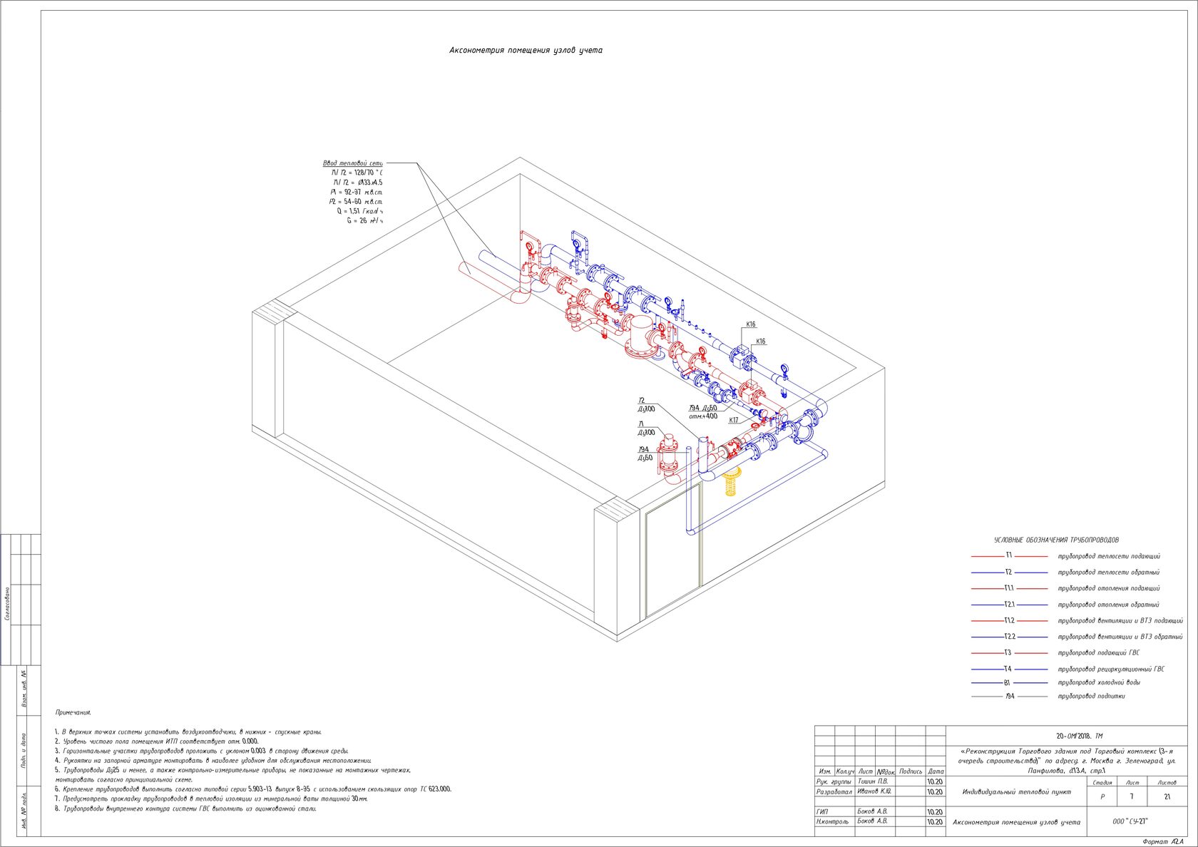Click date '10.20' in Разработал row

pyautogui.click(x=935, y=791)
